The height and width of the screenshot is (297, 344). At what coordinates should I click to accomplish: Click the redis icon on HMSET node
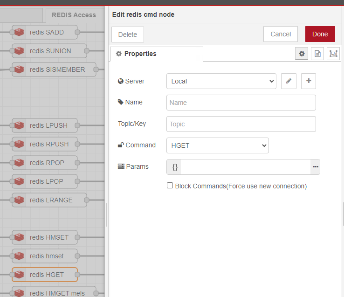[19, 237]
